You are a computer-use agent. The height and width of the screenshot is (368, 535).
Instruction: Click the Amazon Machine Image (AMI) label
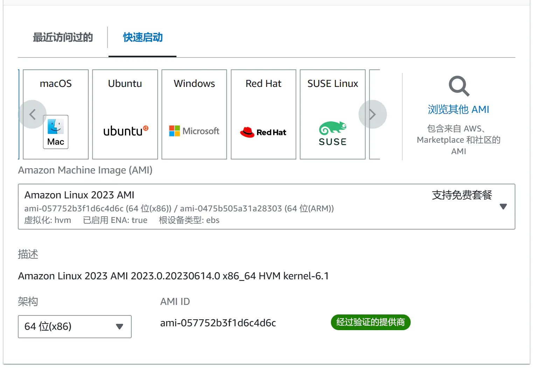85,170
